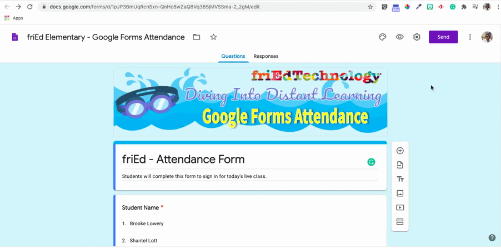Open the media control playlist icon

coord(475,7)
